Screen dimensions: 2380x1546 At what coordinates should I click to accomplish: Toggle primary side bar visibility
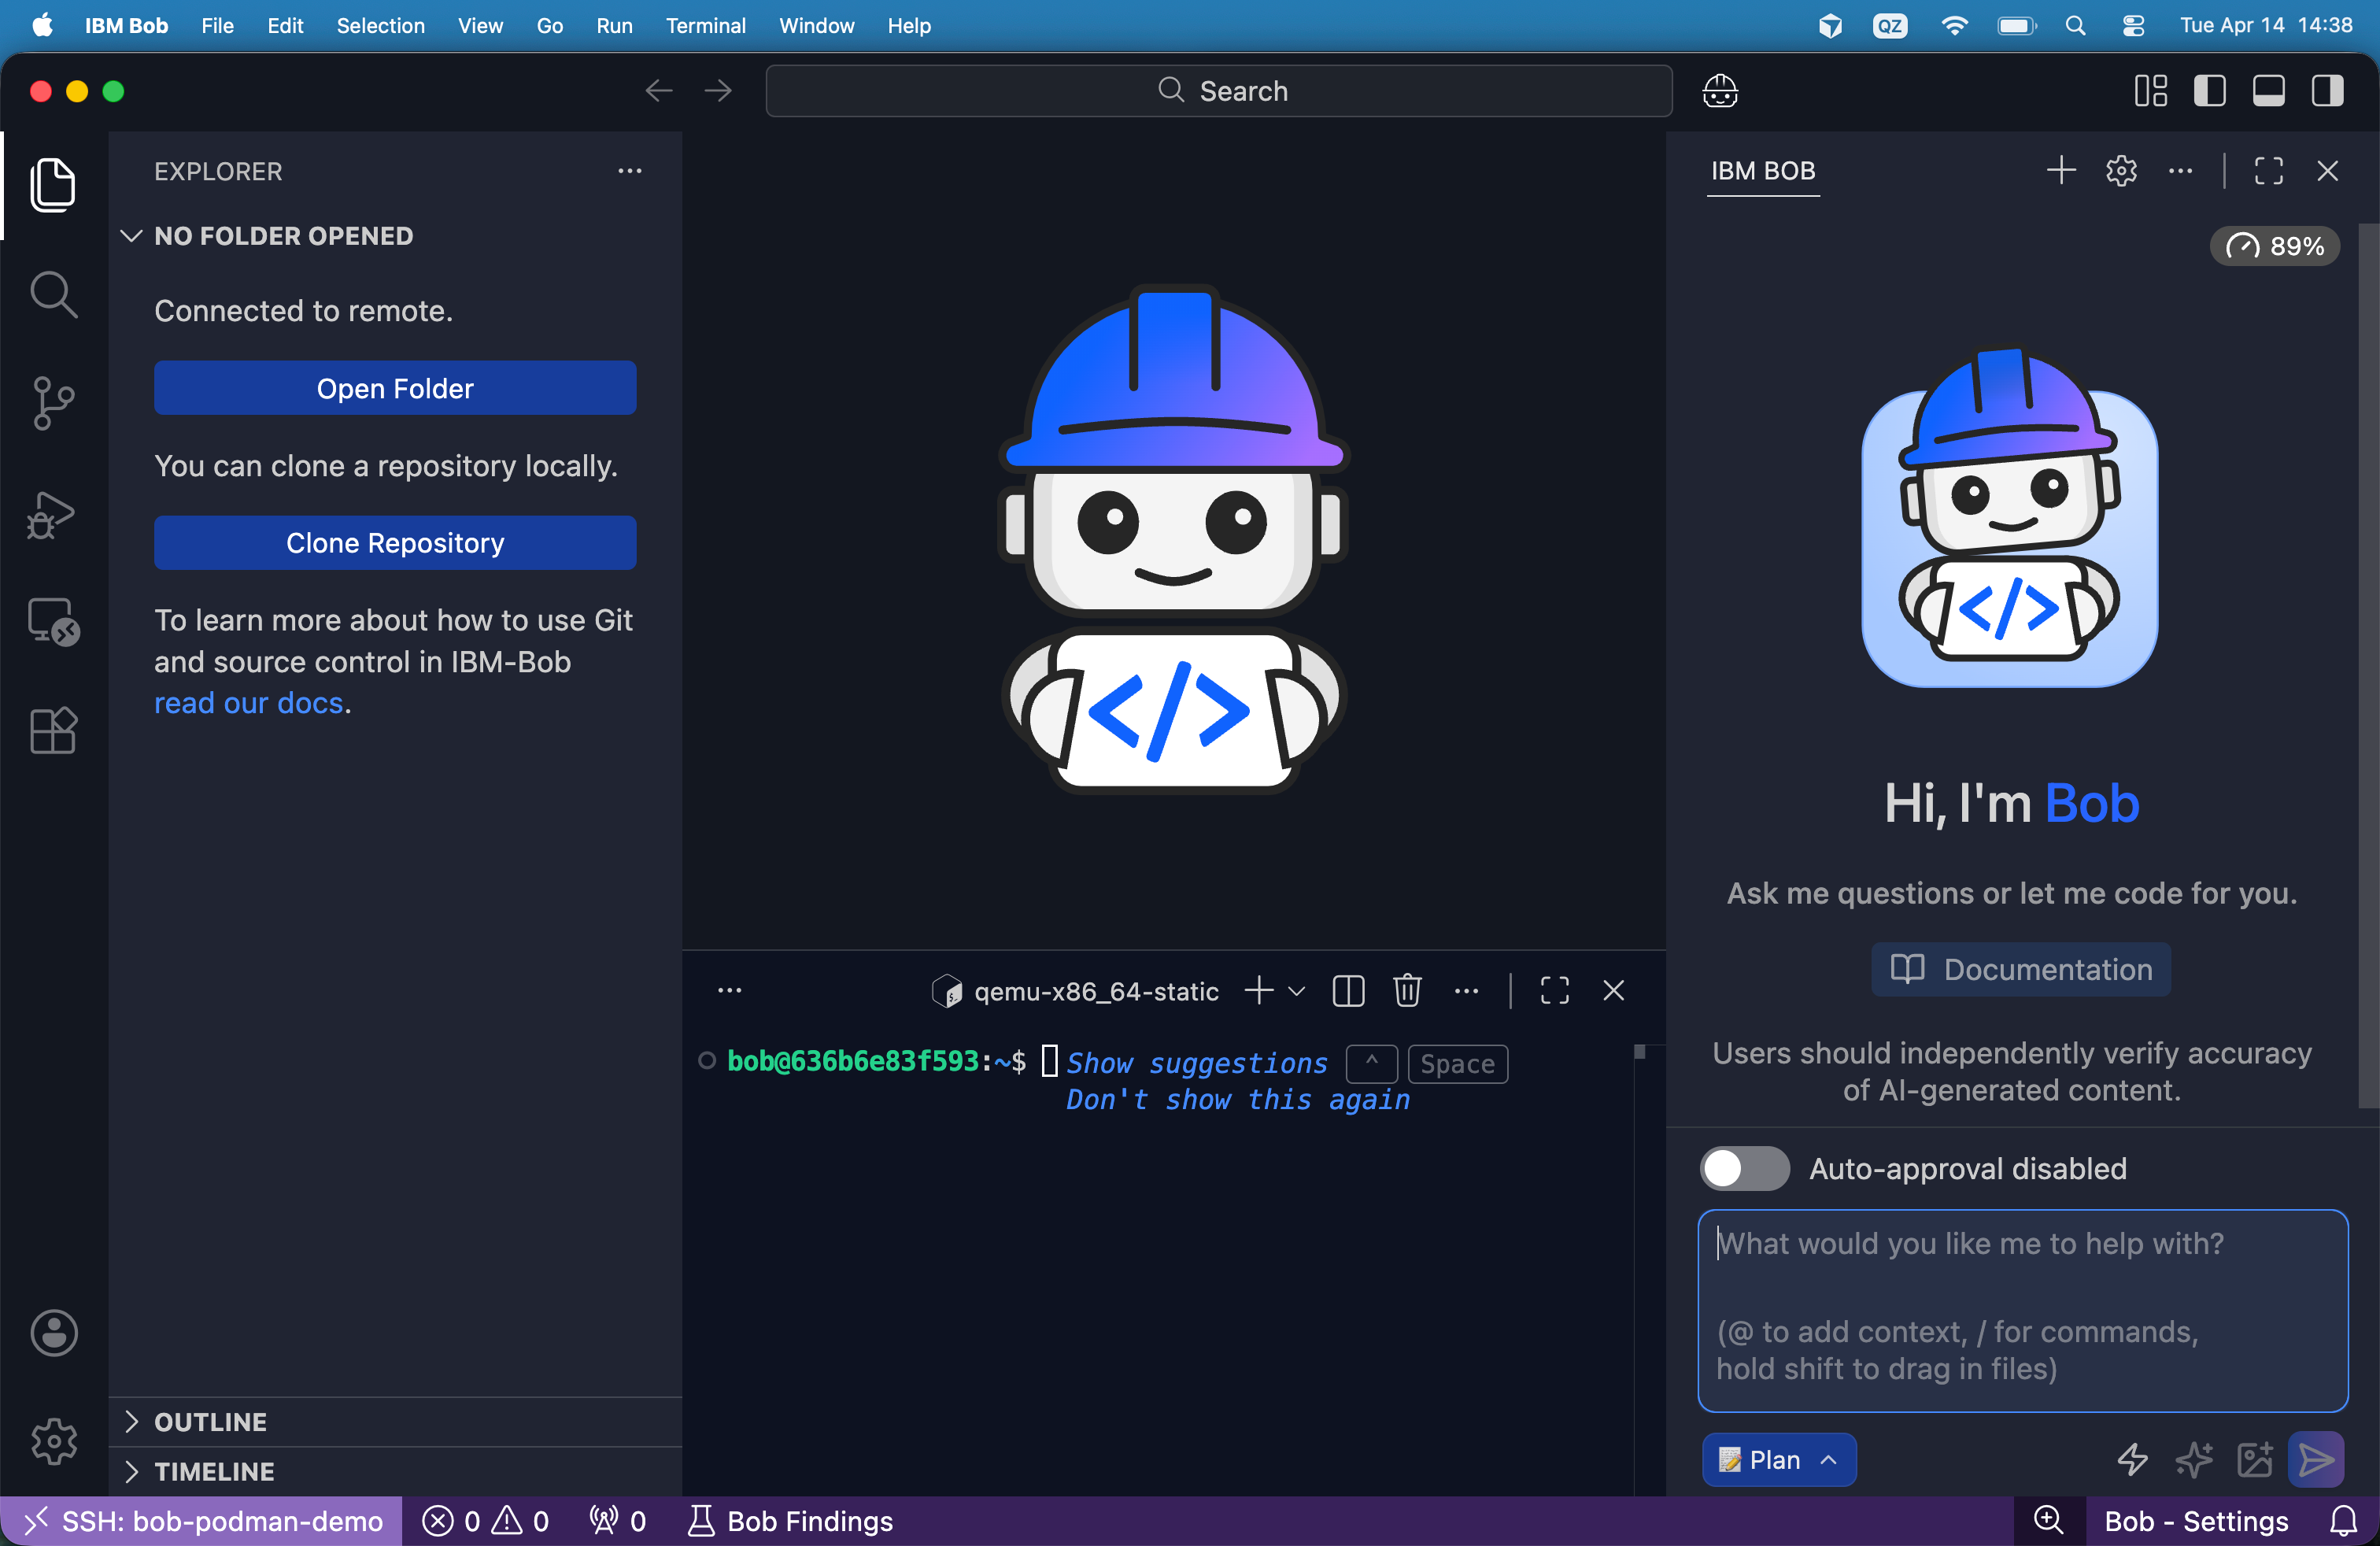click(x=2209, y=91)
